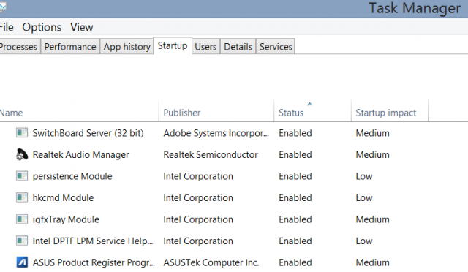Click the SwitchBoard Server program icon
The height and width of the screenshot is (272, 468).
pyautogui.click(x=22, y=133)
